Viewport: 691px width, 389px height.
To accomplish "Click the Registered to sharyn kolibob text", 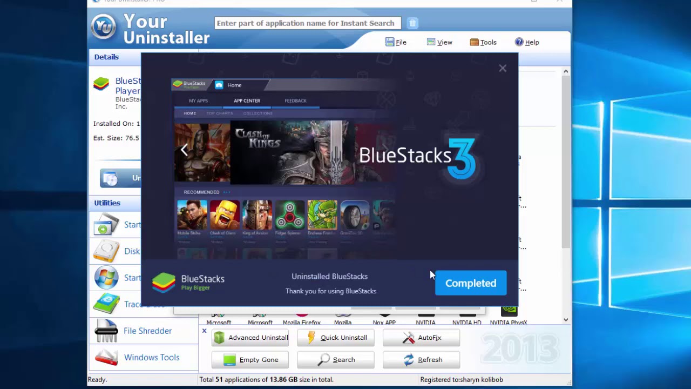I will tap(462, 380).
